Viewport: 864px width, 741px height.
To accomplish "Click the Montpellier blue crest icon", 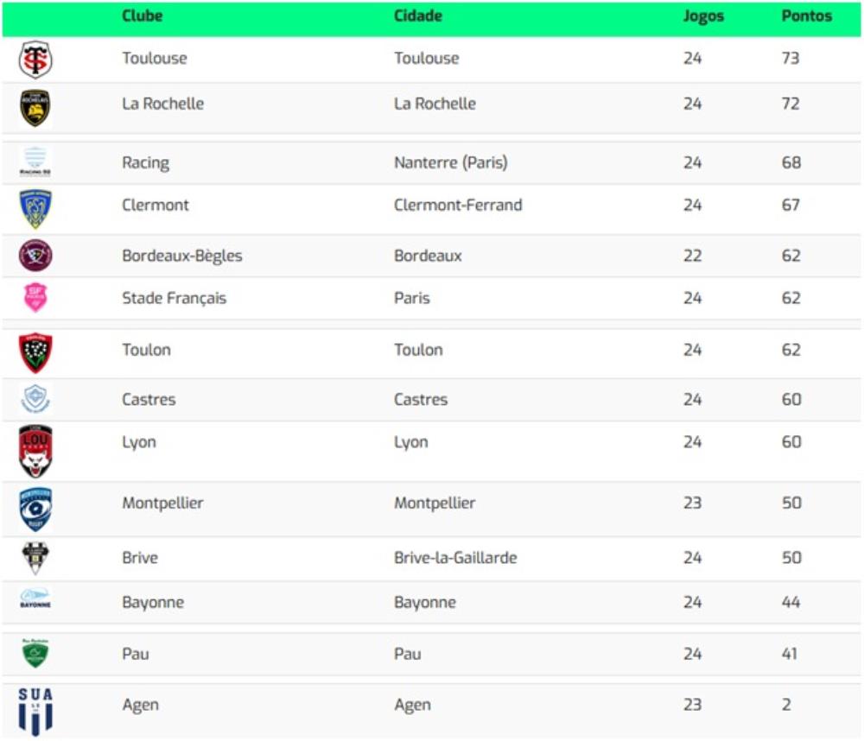I will pos(35,509).
